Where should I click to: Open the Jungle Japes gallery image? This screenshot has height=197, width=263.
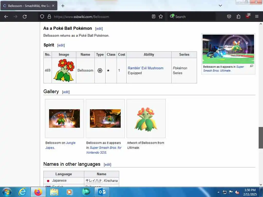pos(64,119)
